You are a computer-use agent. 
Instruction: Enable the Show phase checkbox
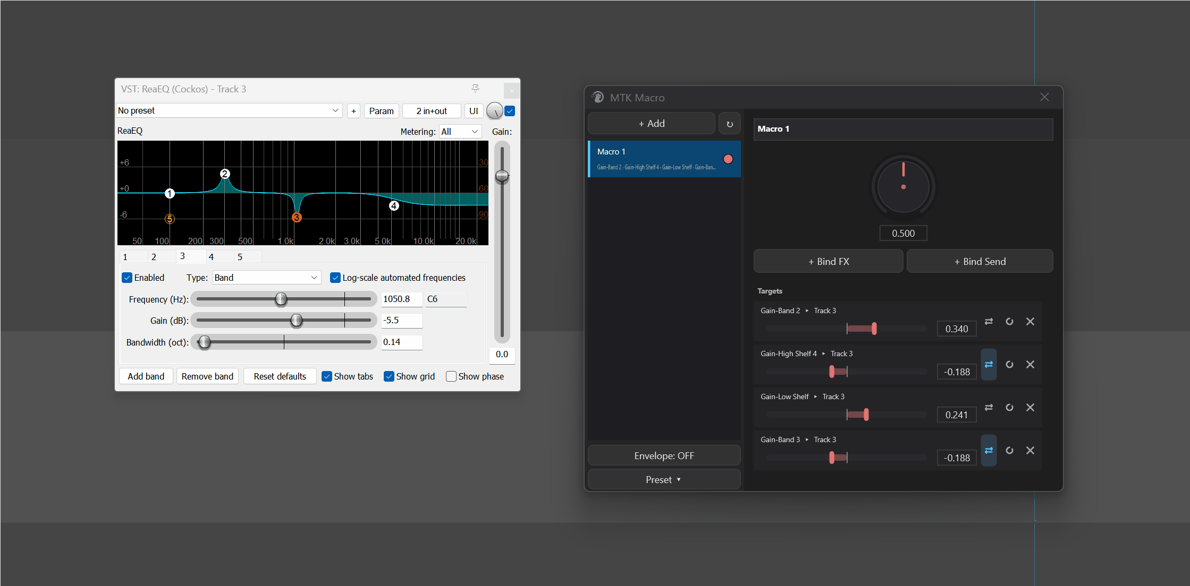coord(451,376)
